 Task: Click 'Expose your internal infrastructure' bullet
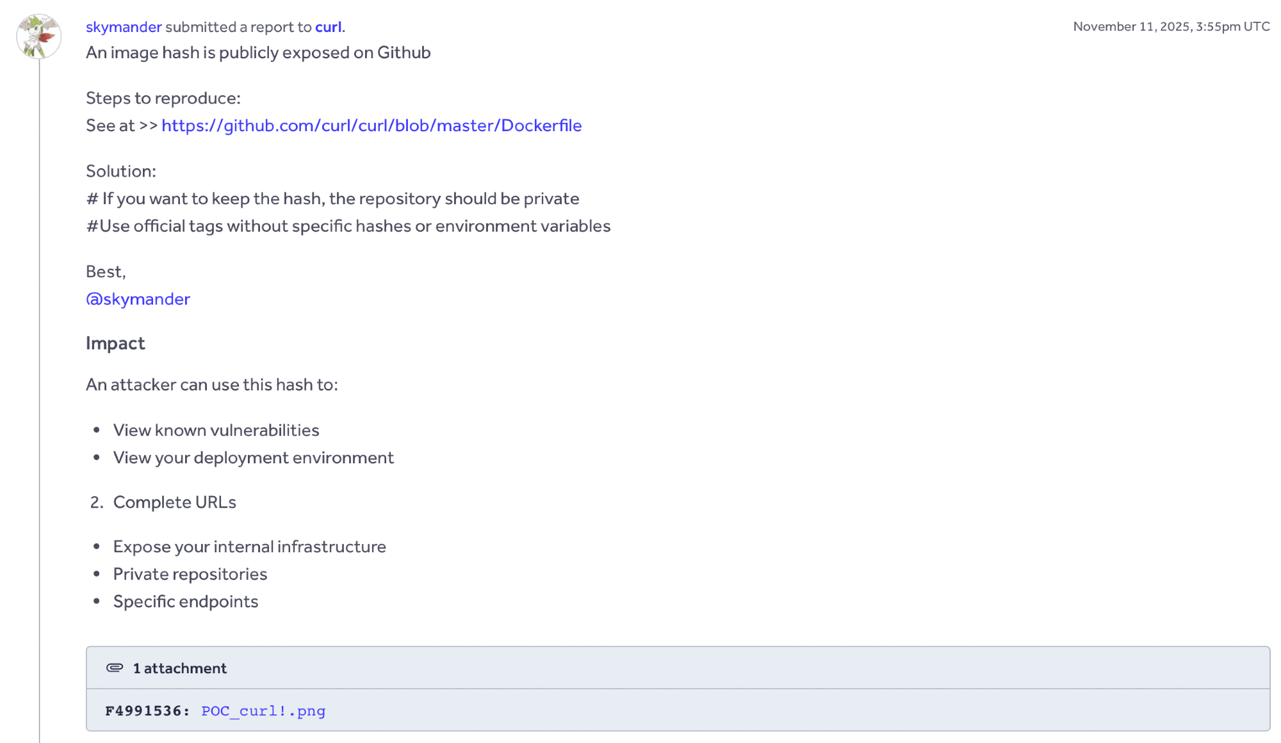pyautogui.click(x=249, y=547)
